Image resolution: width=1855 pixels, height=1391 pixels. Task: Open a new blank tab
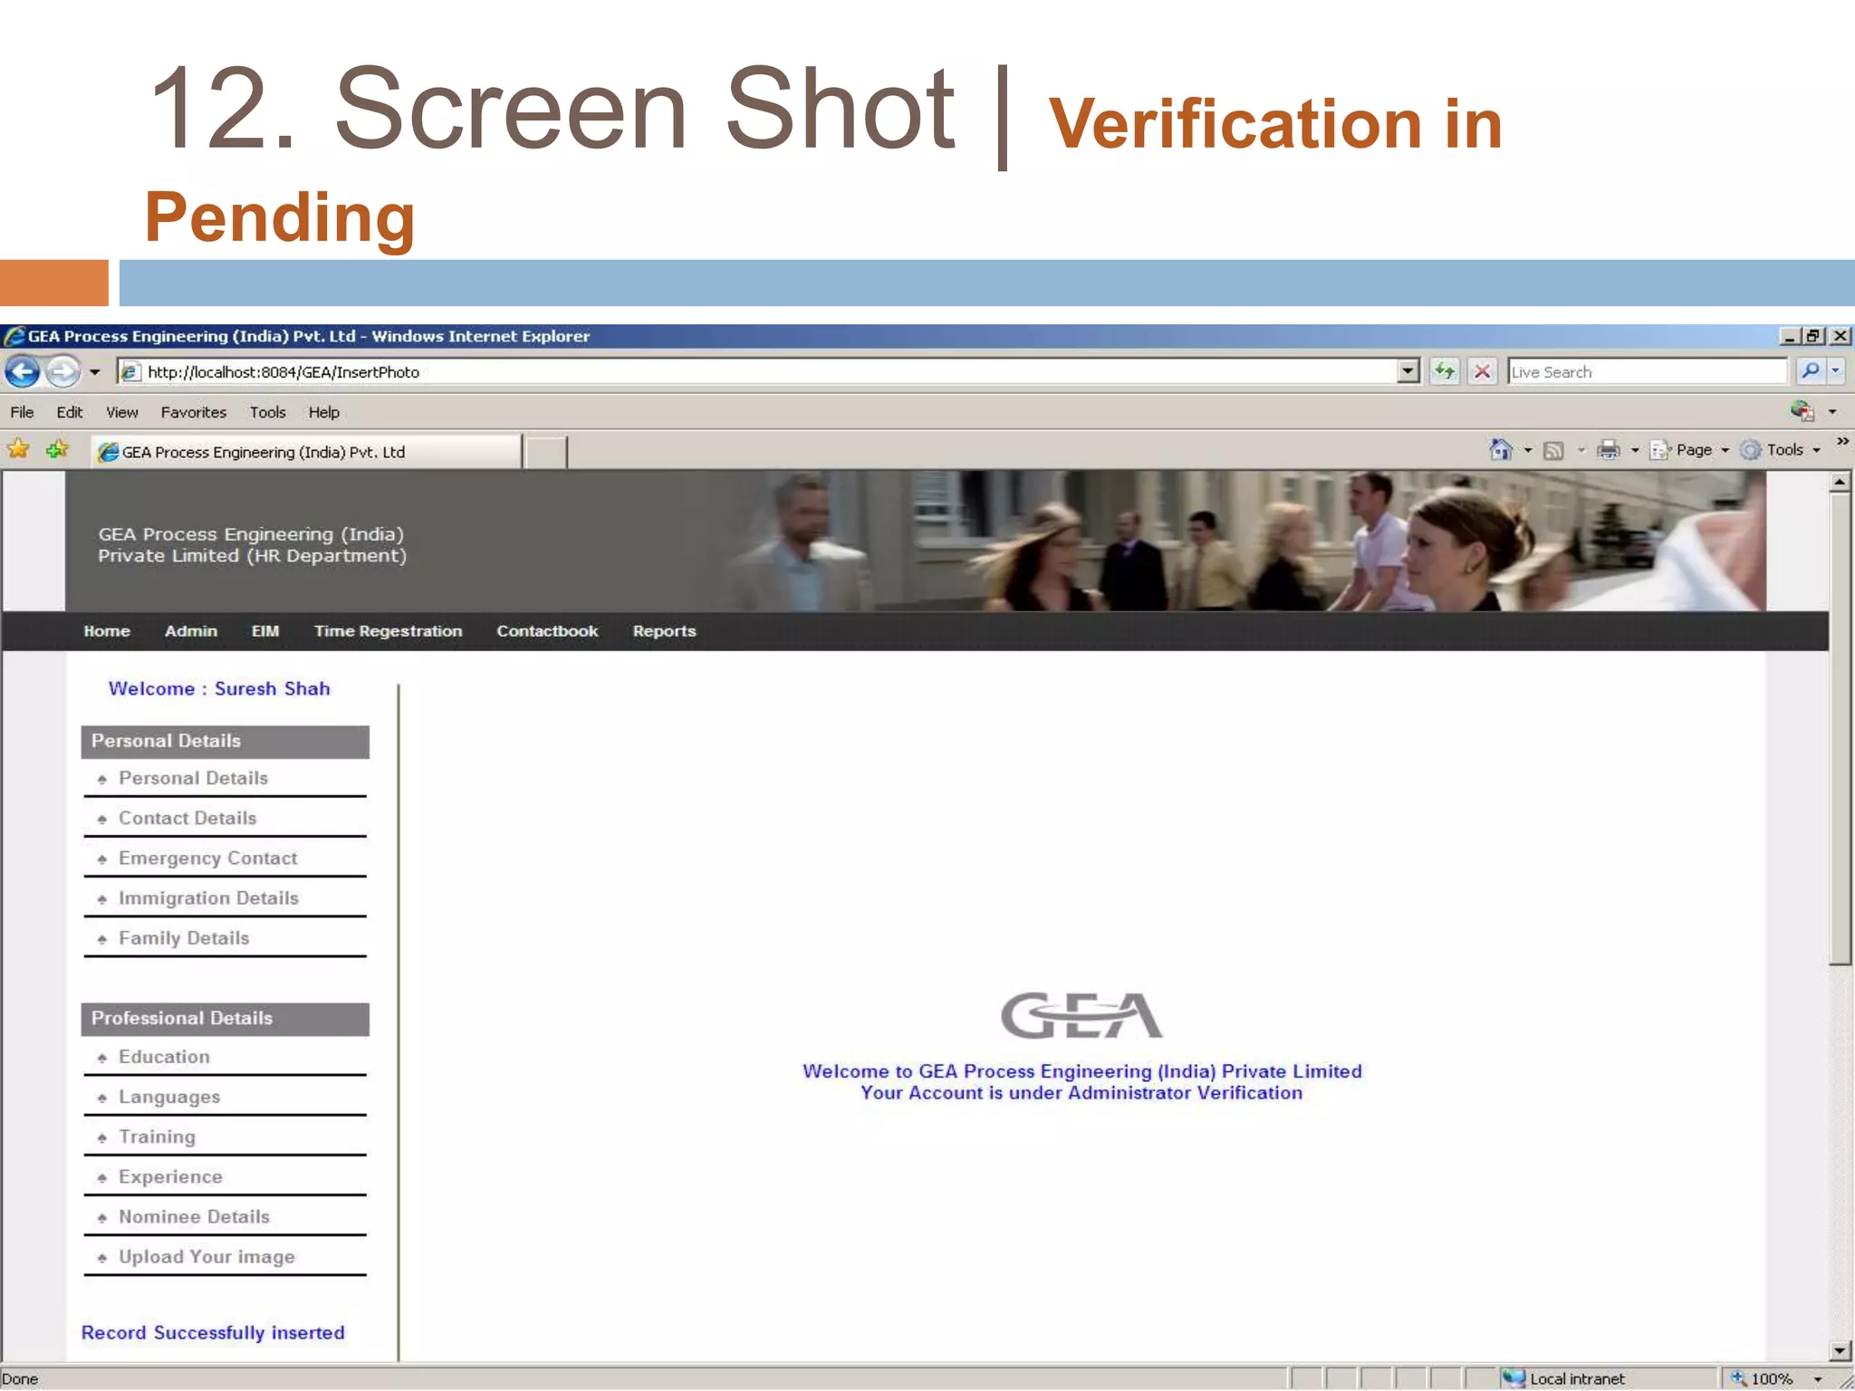546,452
